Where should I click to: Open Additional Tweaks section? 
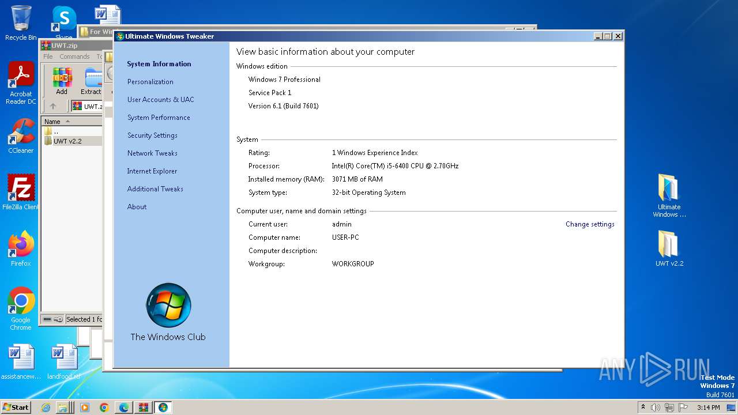[155, 189]
